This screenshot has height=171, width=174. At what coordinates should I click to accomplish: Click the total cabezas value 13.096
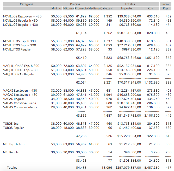click(x=107, y=168)
